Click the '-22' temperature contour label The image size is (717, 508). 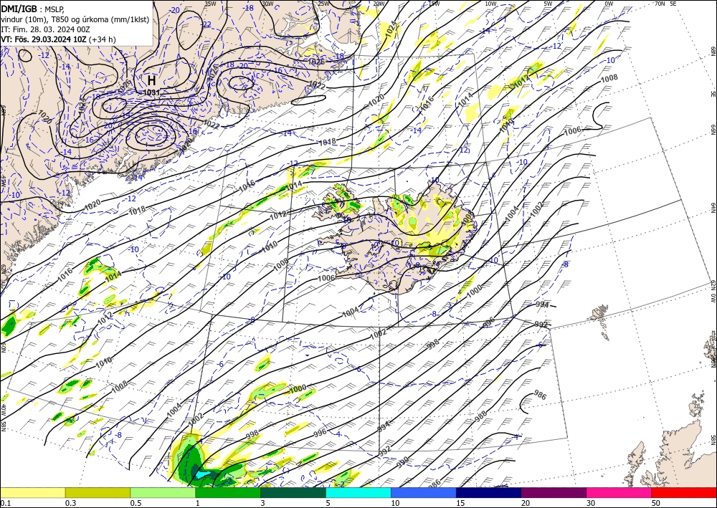click(206, 24)
